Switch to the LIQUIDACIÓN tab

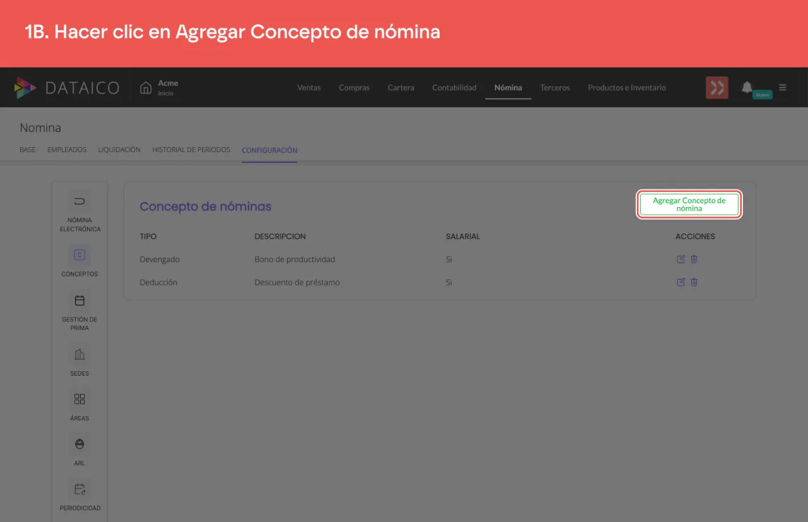(119, 150)
